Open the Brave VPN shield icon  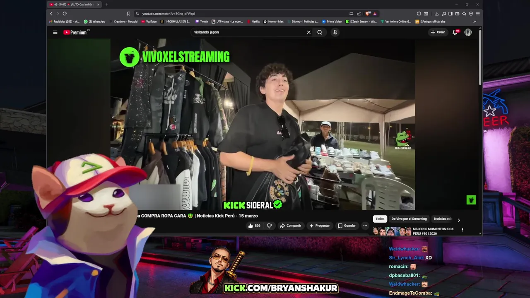tap(471, 14)
